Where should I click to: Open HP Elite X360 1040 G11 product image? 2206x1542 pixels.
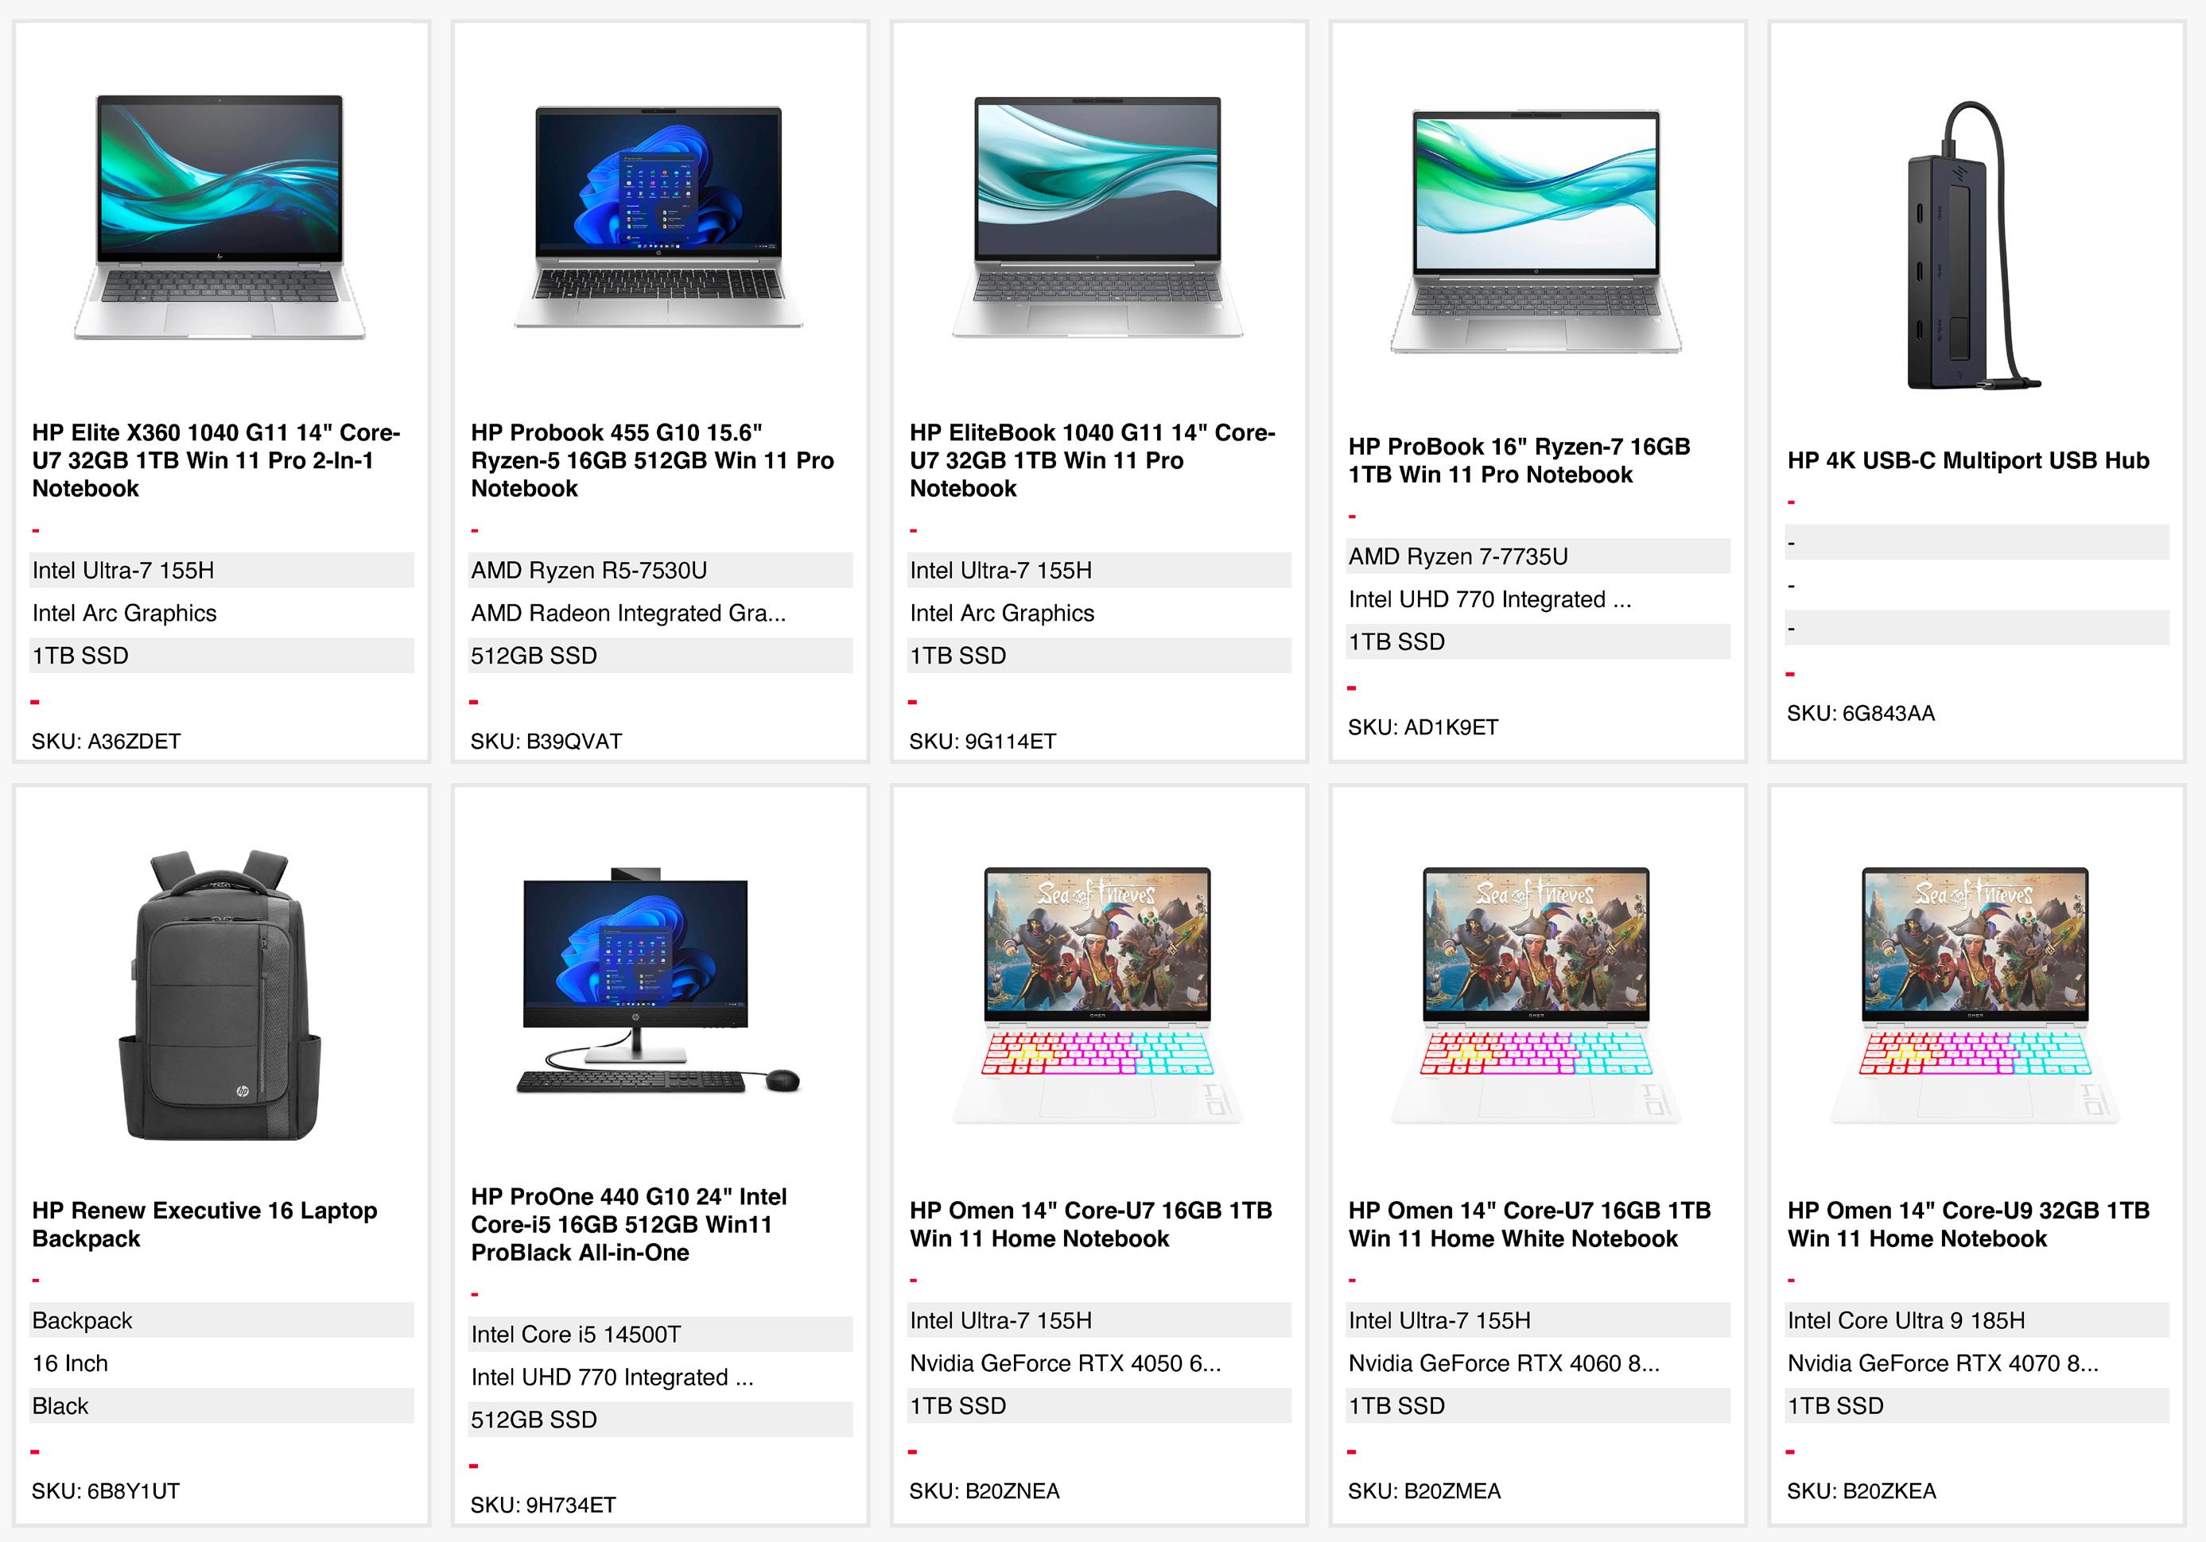220,217
